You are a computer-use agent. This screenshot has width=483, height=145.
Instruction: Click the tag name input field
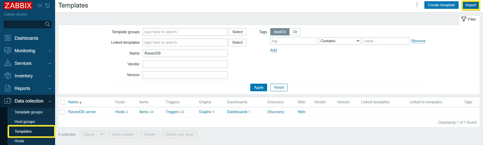click(294, 41)
